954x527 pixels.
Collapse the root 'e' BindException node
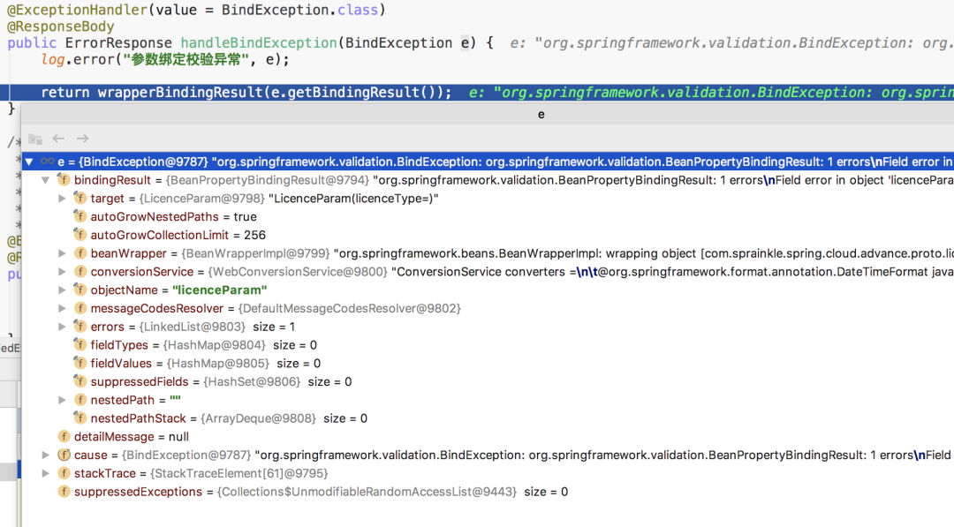(28, 162)
